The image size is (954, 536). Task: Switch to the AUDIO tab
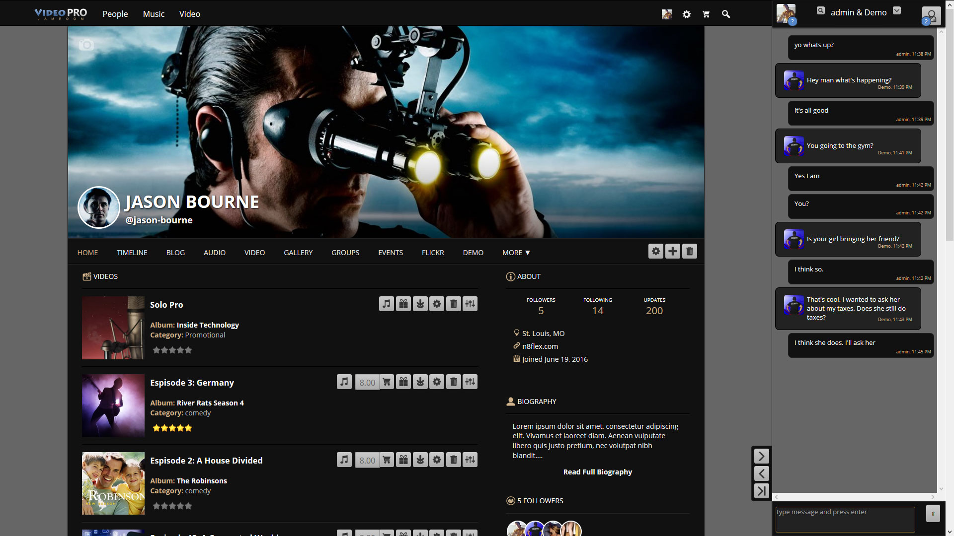215,253
